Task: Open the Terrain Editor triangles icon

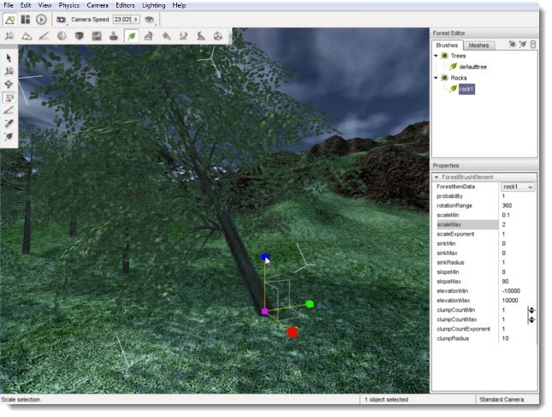Action: (27, 36)
